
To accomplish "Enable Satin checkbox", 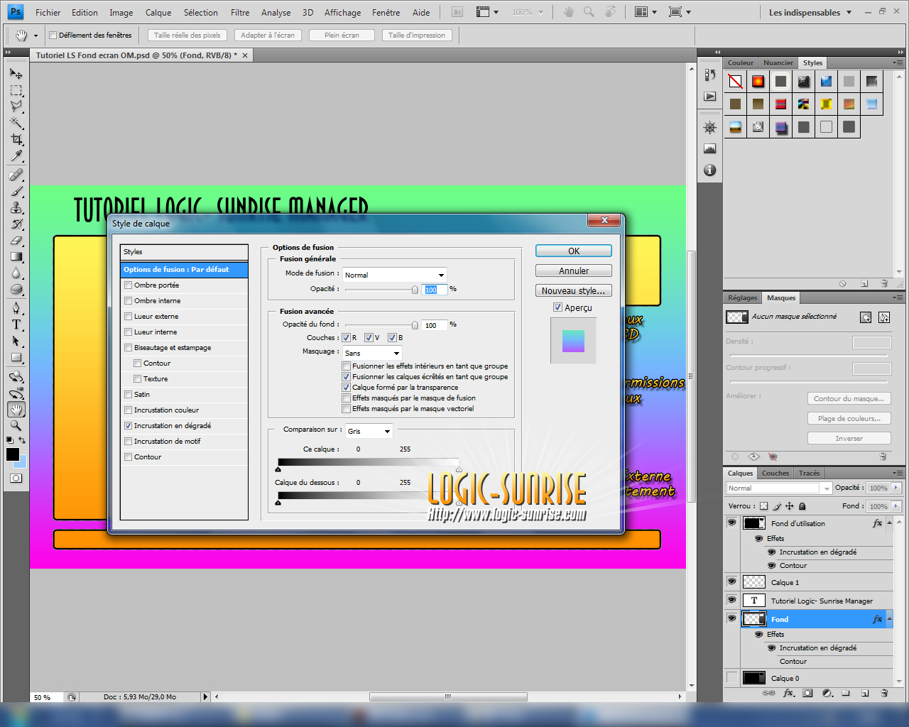I will click(x=129, y=395).
